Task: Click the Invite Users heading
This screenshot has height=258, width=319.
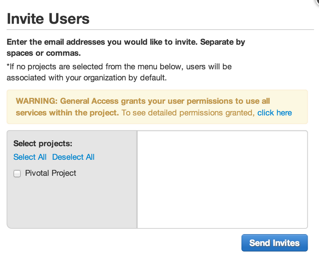Action: 48,19
